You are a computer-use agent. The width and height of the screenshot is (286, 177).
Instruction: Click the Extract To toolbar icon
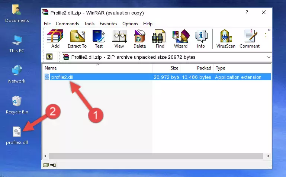pyautogui.click(x=77, y=39)
